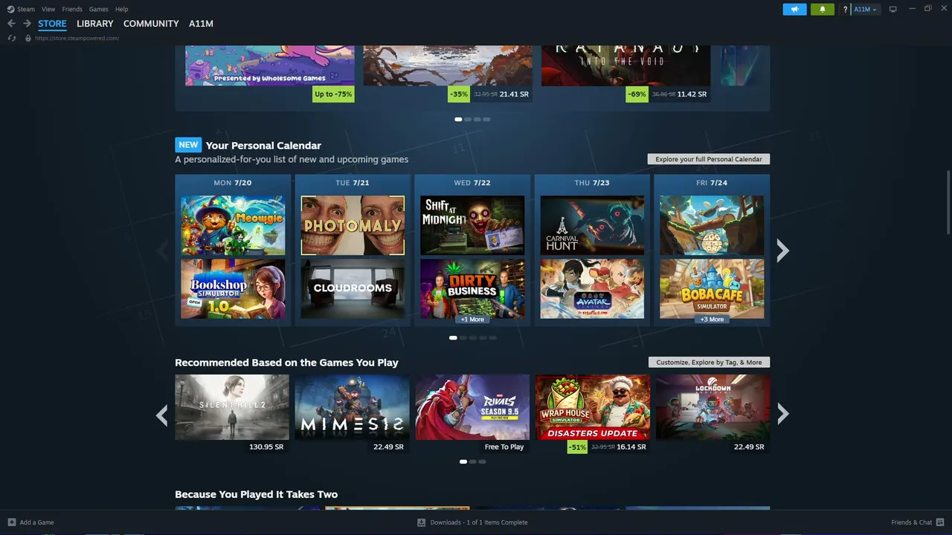The height and width of the screenshot is (535, 952).
Task: Open the Games menu
Action: [98, 9]
